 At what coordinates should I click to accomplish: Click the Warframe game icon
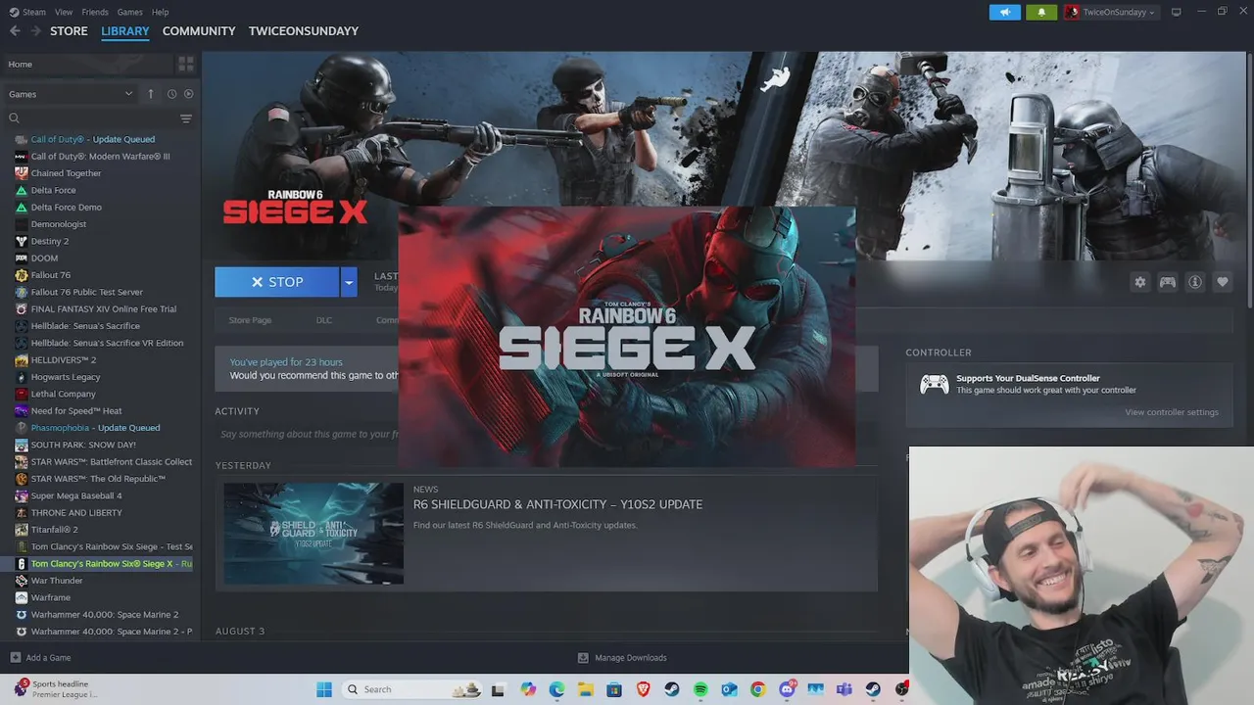(x=22, y=597)
